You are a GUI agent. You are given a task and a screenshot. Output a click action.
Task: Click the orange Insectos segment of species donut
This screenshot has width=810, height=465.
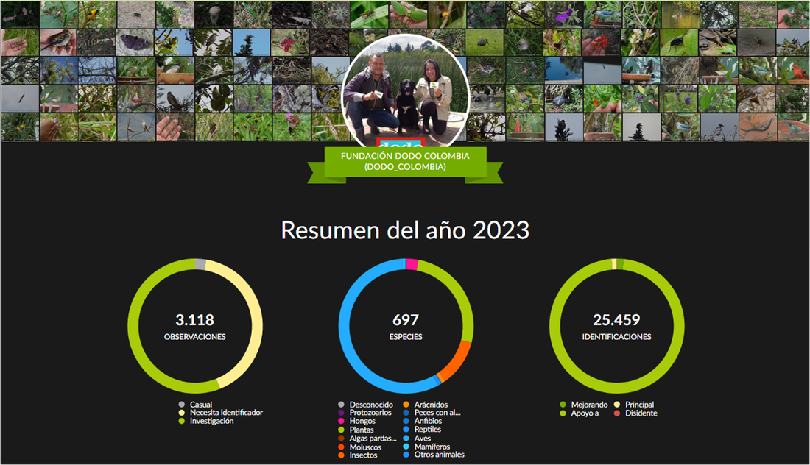[457, 364]
